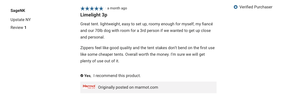Click the gray syndication source banner
The height and width of the screenshot is (96, 288).
pyautogui.click(x=148, y=87)
